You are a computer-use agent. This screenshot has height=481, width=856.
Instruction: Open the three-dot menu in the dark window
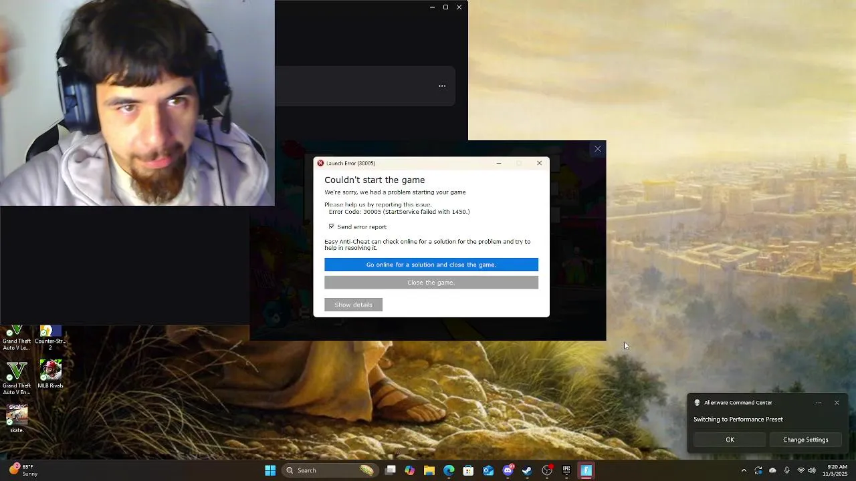pos(442,86)
